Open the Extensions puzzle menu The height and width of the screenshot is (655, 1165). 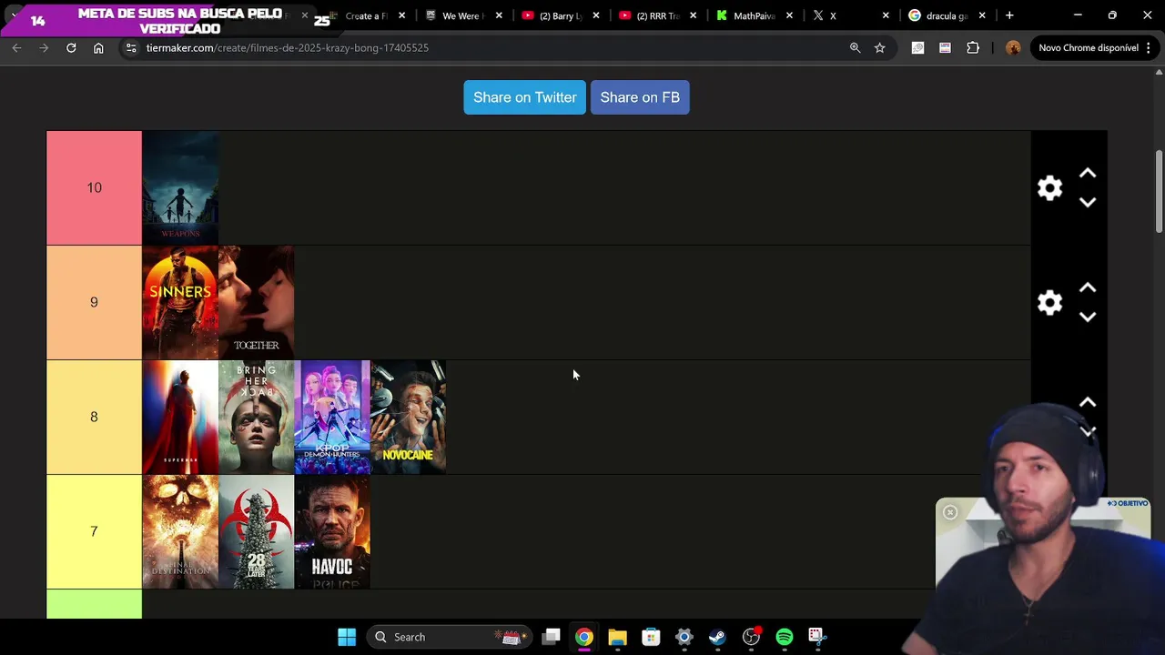[x=973, y=47]
